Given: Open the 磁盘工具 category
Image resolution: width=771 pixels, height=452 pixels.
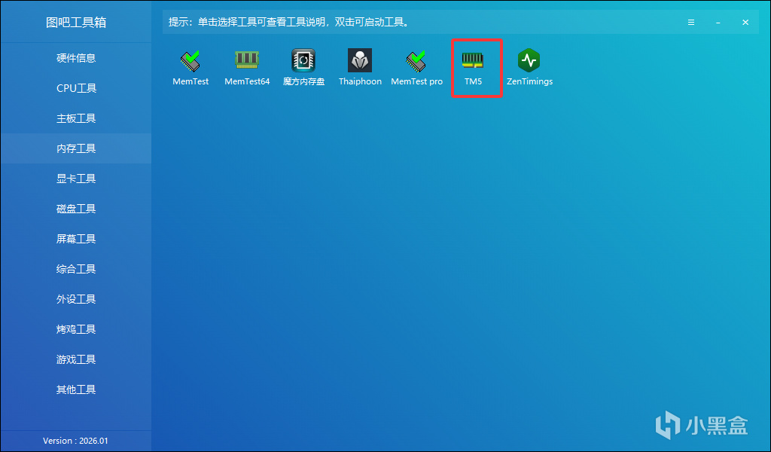Looking at the screenshot, I should pyautogui.click(x=76, y=209).
